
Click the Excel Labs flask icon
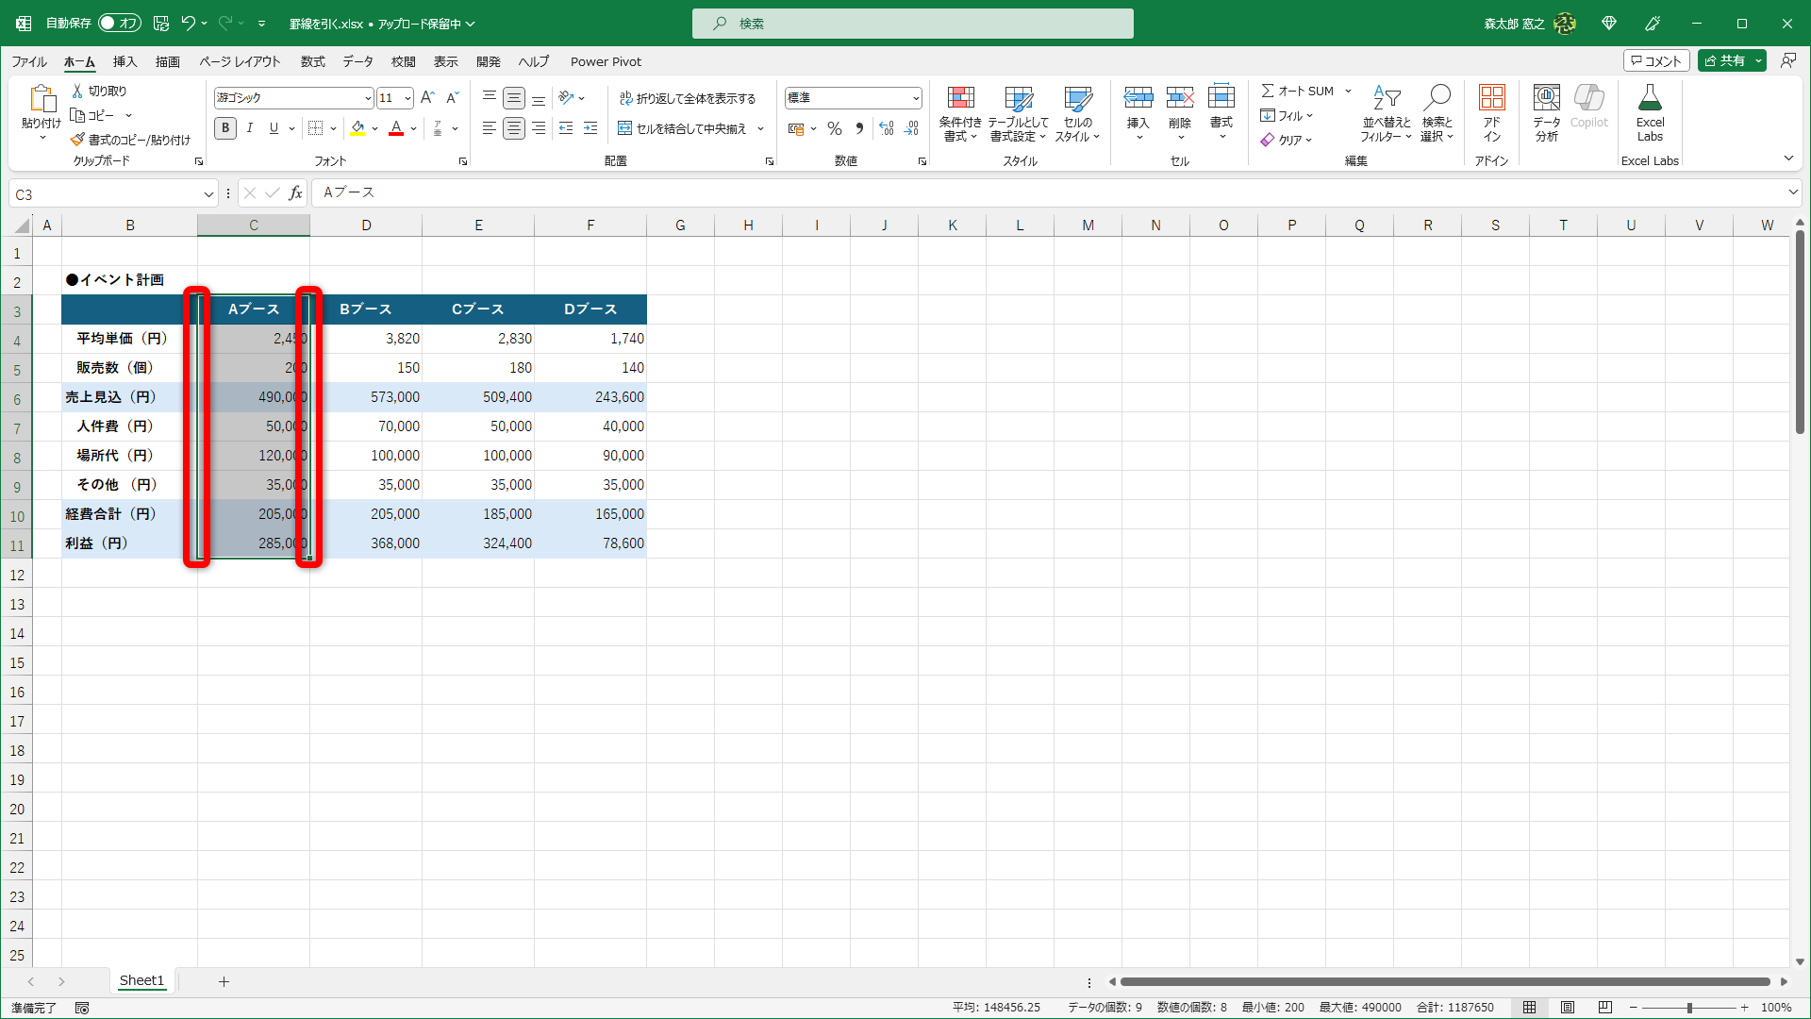click(1650, 98)
